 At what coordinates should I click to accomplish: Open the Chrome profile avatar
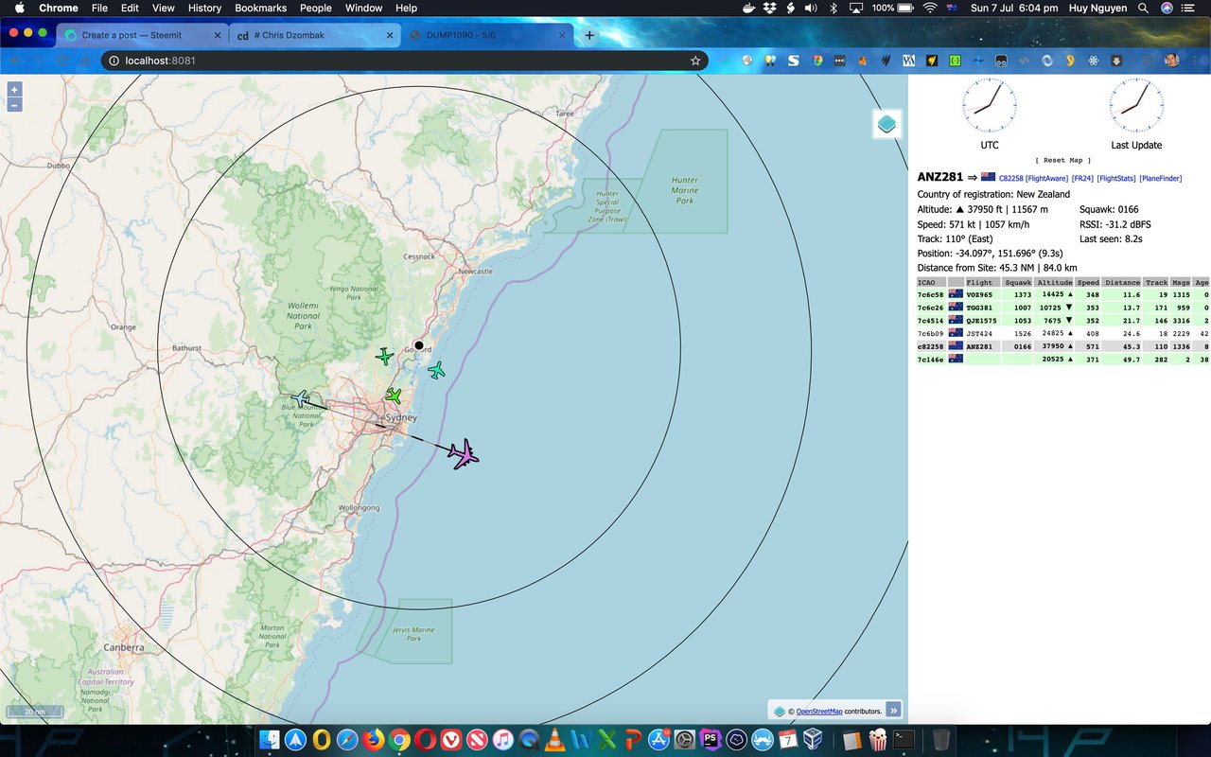[x=1172, y=61]
